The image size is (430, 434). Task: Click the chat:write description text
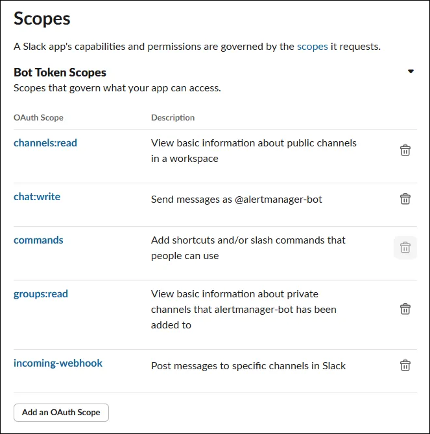[236, 199]
